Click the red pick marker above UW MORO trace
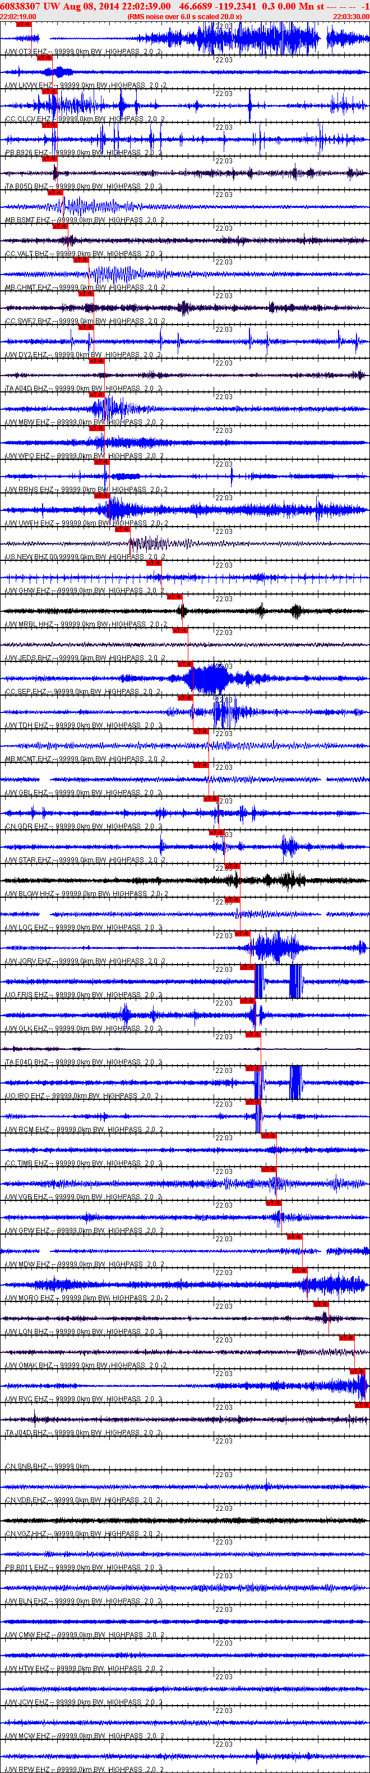 pos(300,1270)
